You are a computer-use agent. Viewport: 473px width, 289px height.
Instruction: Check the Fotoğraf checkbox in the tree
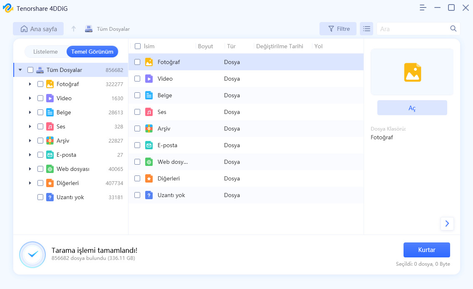point(40,84)
